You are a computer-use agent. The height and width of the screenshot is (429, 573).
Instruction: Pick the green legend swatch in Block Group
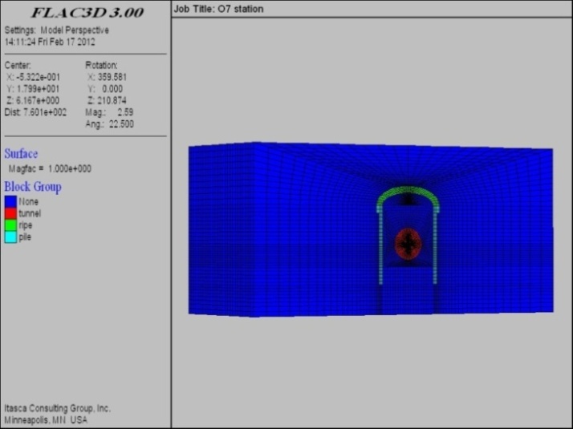point(10,225)
